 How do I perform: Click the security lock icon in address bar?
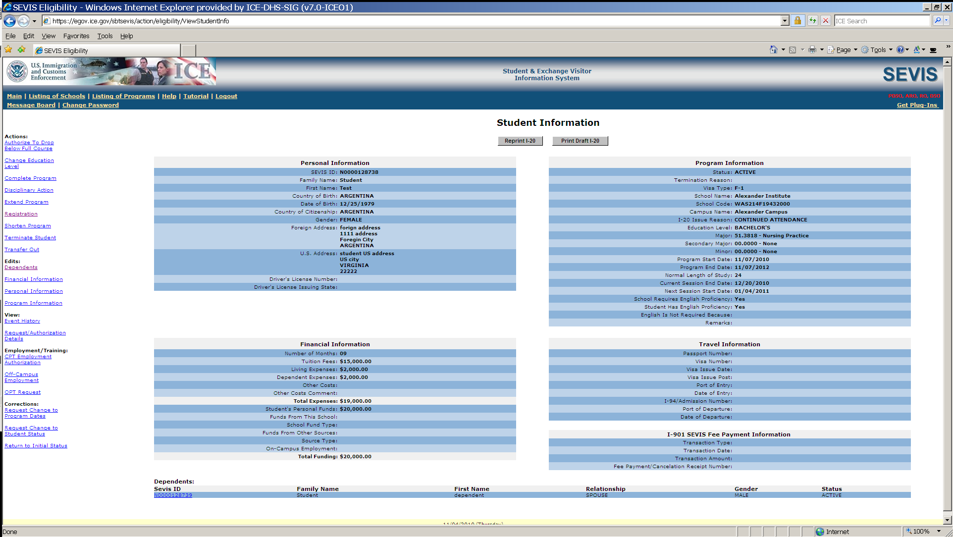797,21
